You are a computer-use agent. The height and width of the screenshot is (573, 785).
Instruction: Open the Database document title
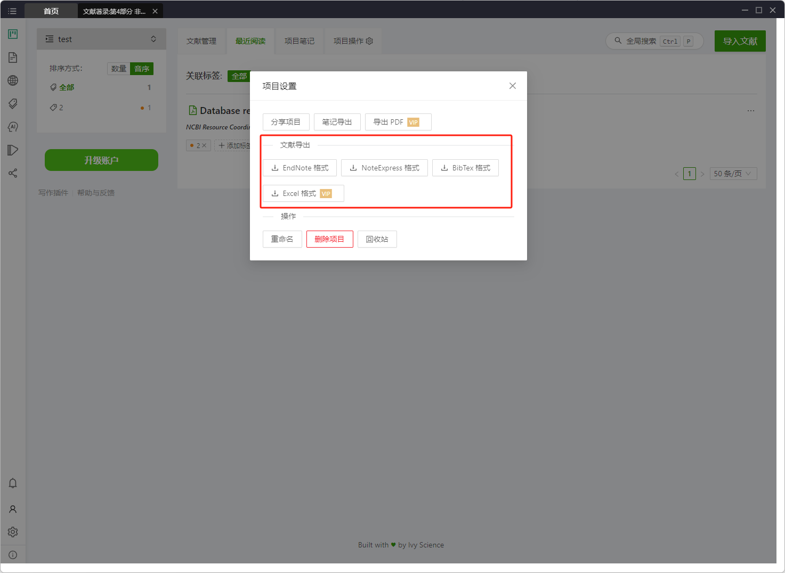225,111
